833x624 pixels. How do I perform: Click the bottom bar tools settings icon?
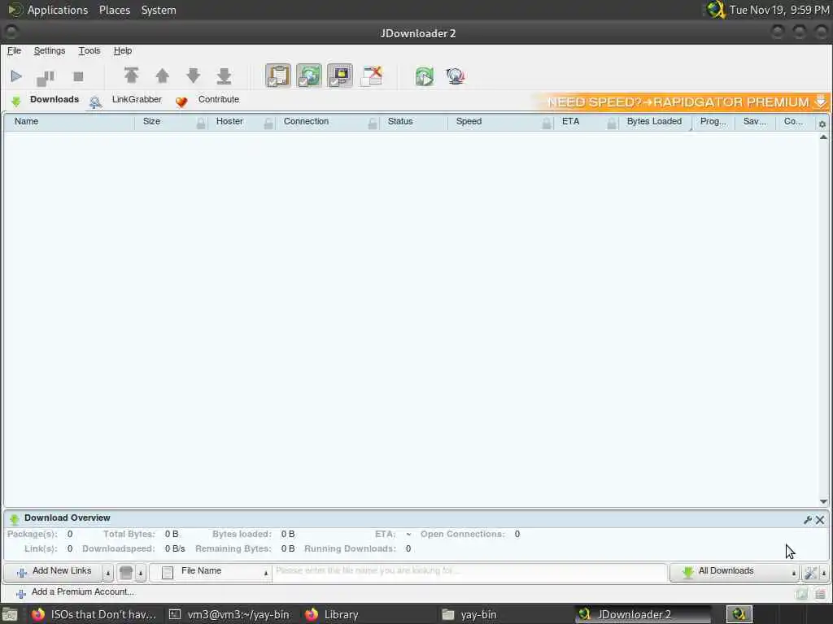pyautogui.click(x=810, y=573)
